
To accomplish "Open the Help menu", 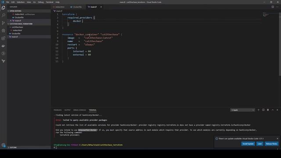I will coord(58,2).
